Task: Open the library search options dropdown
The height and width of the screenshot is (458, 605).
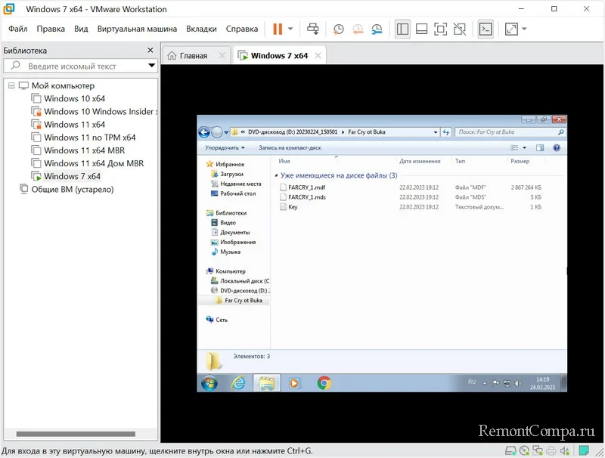Action: pos(152,66)
